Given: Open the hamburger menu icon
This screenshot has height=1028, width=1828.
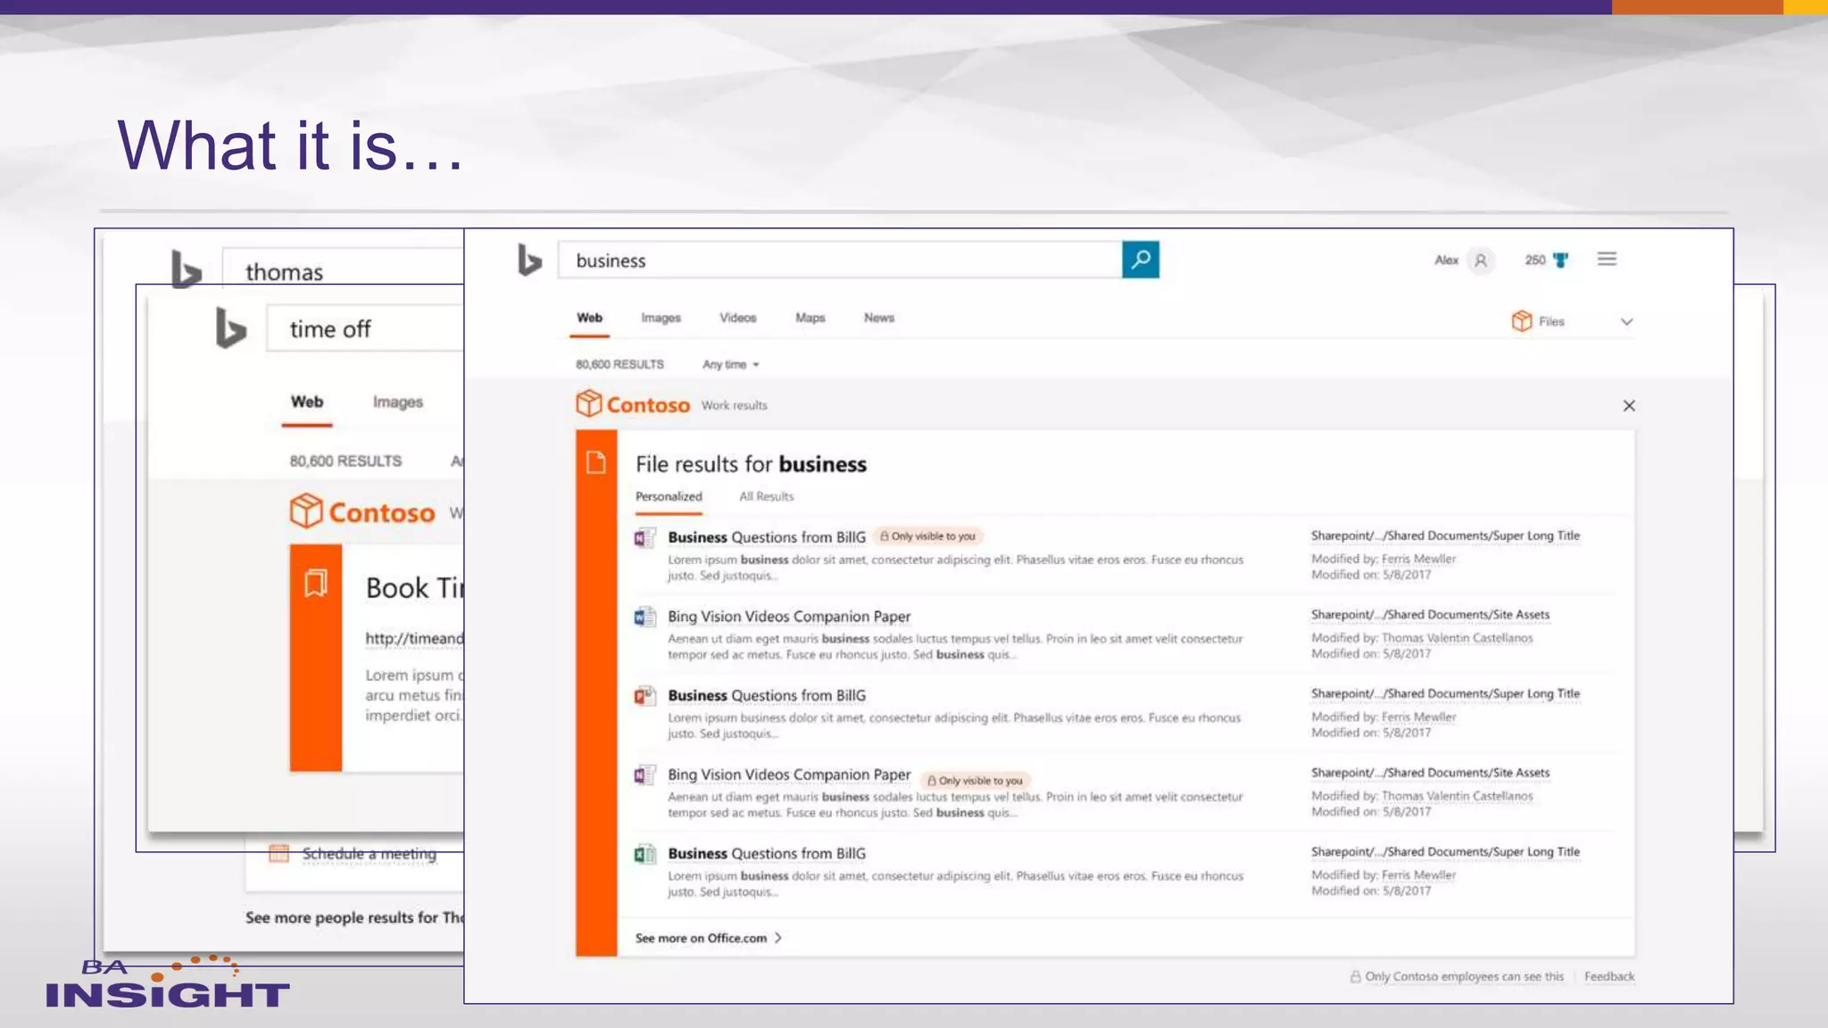Looking at the screenshot, I should [1607, 259].
